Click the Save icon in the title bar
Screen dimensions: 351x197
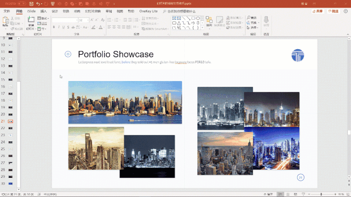[x=31, y=4]
